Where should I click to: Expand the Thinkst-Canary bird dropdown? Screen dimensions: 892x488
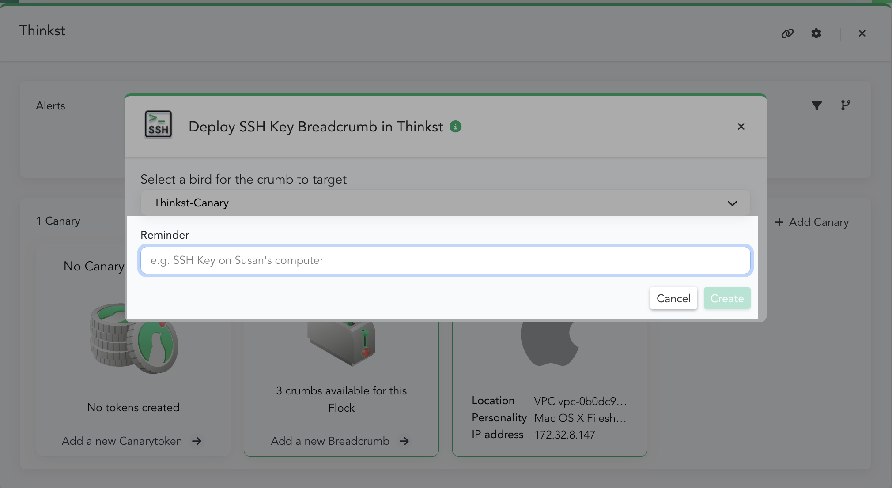pos(445,203)
